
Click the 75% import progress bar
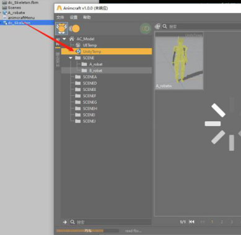pos(87,231)
